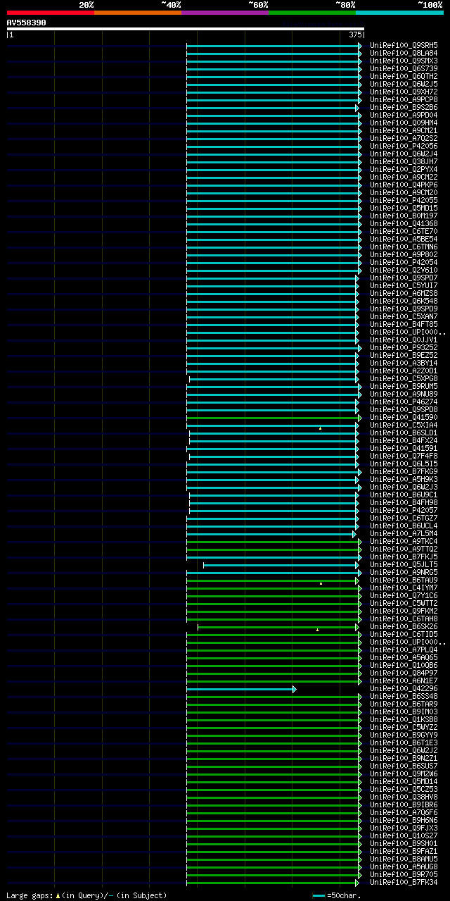Screen dimensions: 450x901
Task: Click the red 20% identity legend bar
Action: [51, 13]
